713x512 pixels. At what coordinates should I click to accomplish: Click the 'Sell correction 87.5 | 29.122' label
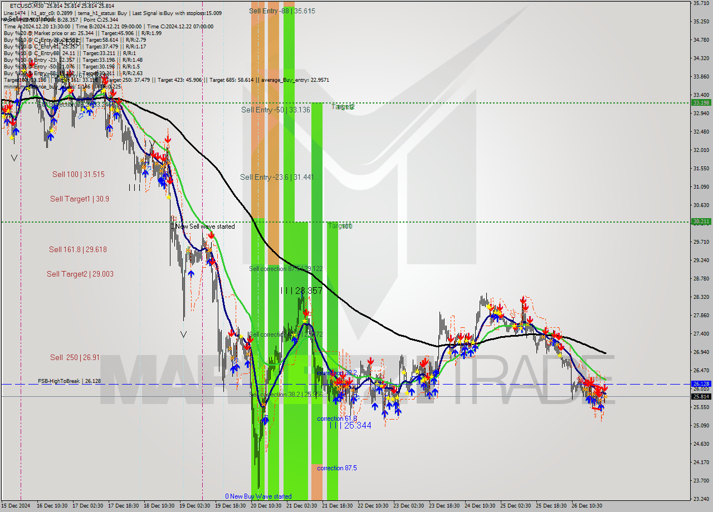[x=286, y=269]
